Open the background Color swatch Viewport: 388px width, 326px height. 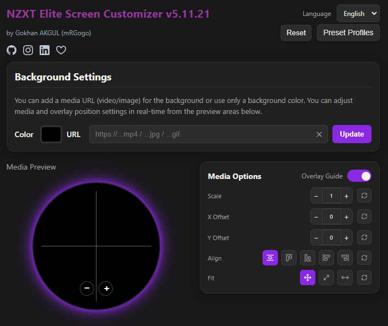pos(51,134)
